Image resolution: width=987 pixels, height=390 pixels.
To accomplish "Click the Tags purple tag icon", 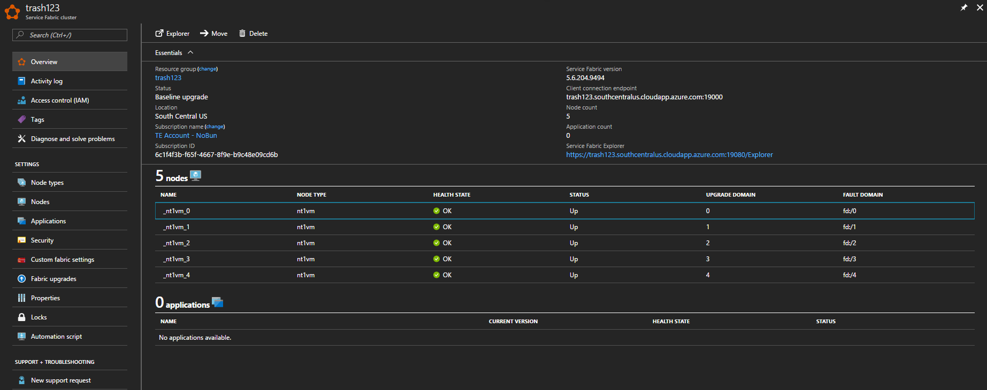I will click(x=21, y=119).
